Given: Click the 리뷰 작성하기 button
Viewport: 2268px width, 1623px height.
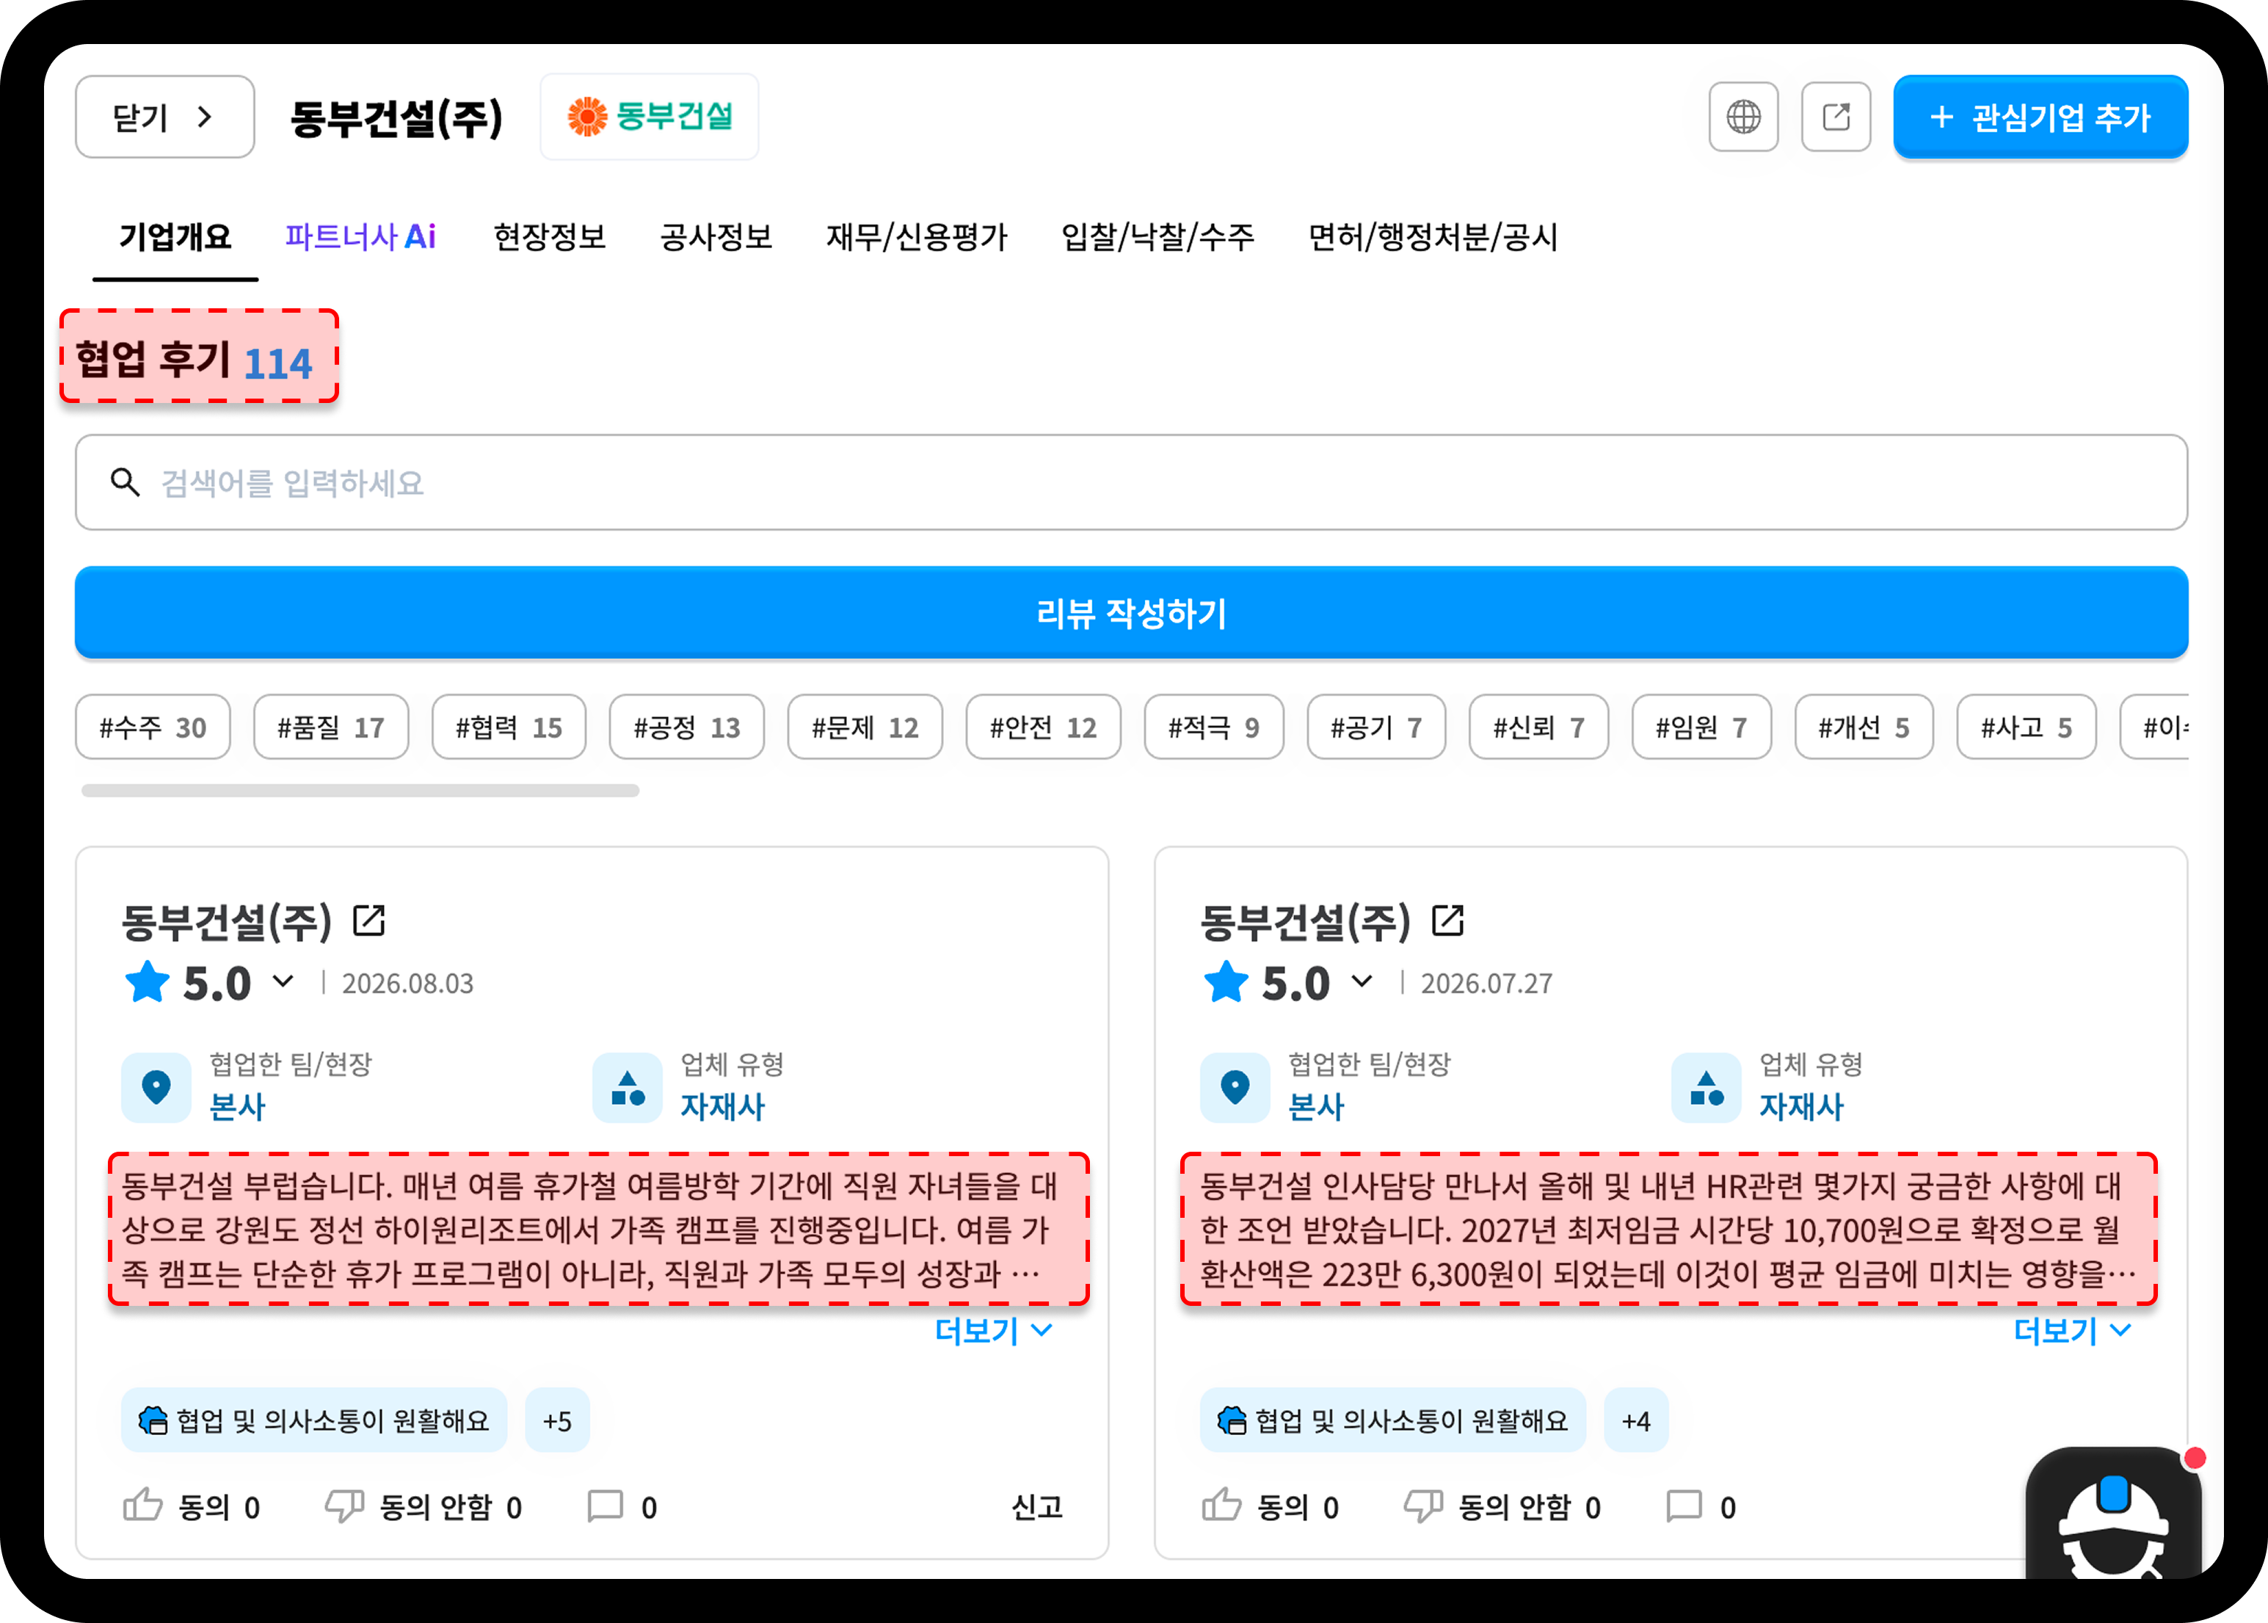Looking at the screenshot, I should (1131, 613).
